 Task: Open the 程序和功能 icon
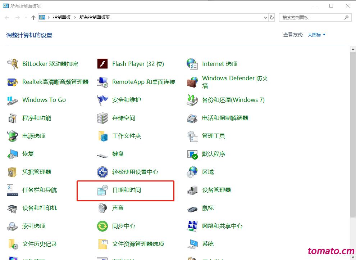point(13,118)
